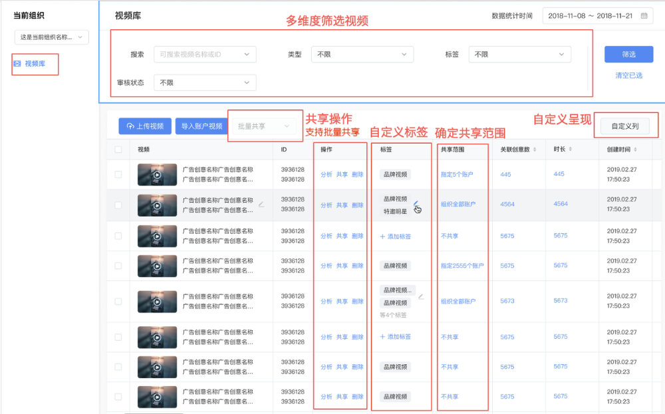This screenshot has height=414, width=665.
Task: Click the edit pencil beside second video name
Action: click(x=261, y=204)
